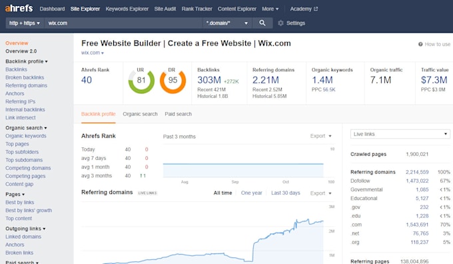Click Dofollow count 1,473,022
This screenshot has height=264, width=453.
(x=417, y=181)
